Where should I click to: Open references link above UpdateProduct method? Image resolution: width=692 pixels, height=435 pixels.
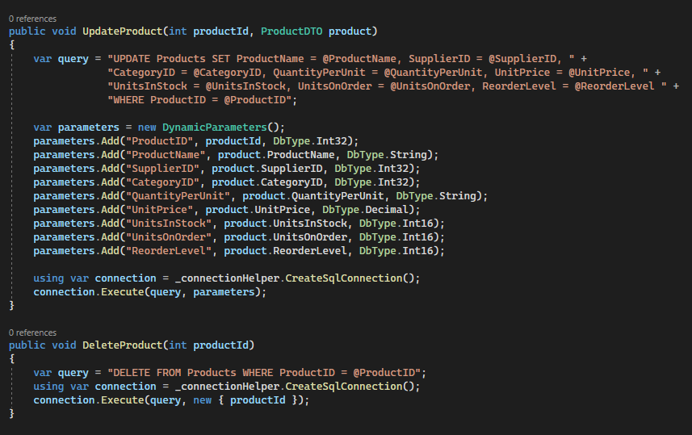[32, 19]
